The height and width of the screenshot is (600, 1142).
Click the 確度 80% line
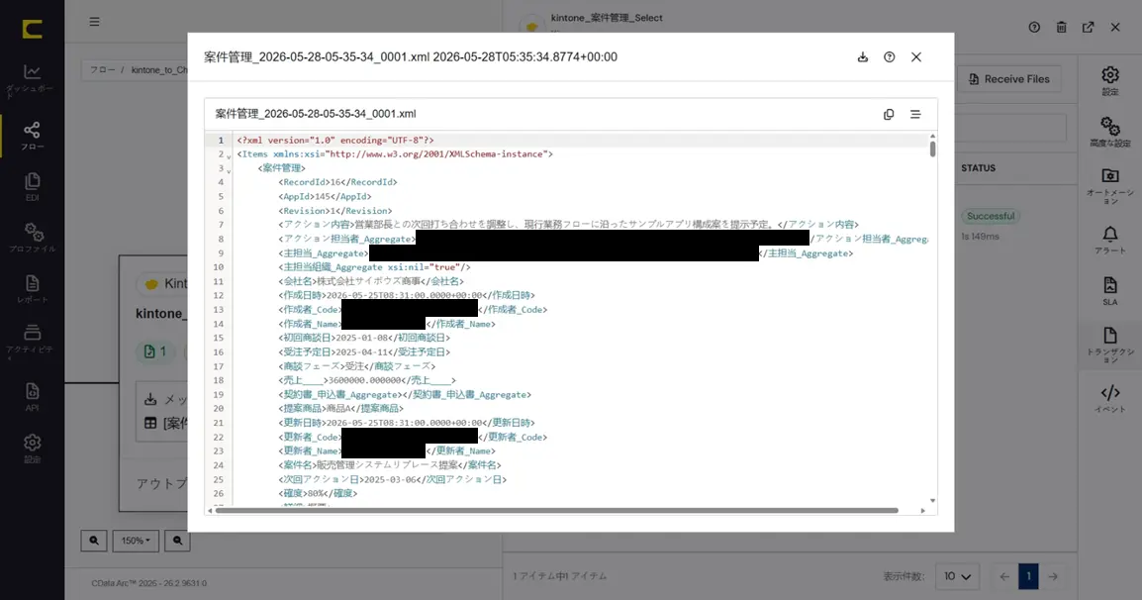318,493
